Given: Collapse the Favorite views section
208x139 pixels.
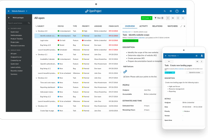Looking at the screenshot, I should (x=9, y=28).
